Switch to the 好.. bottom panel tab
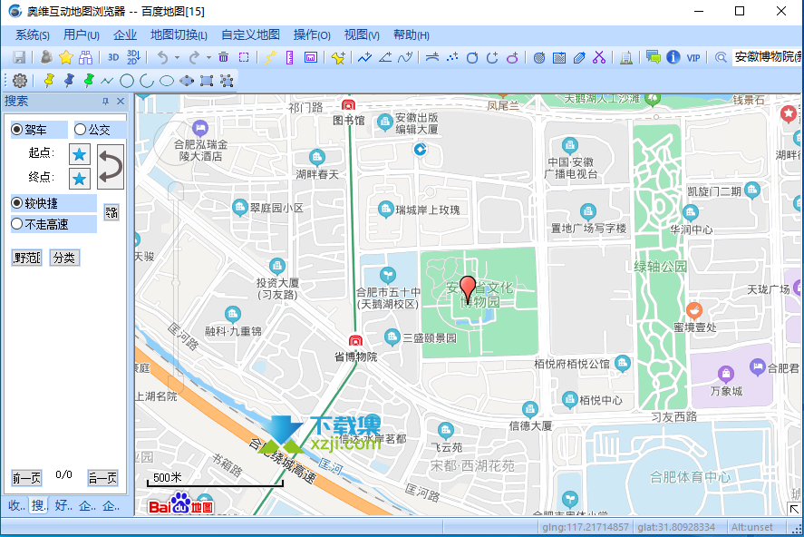 tap(63, 506)
